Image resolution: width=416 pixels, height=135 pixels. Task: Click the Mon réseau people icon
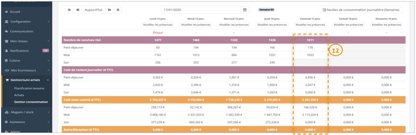[7, 41]
